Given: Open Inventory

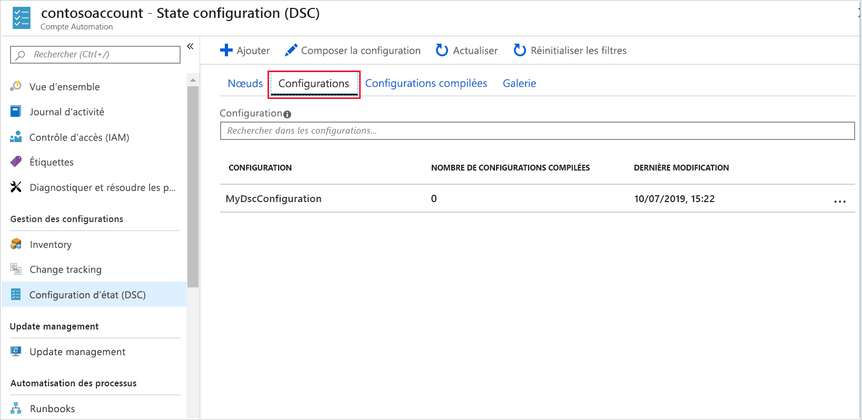Looking at the screenshot, I should [x=51, y=245].
